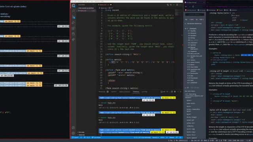Select the Terminal panel tab
The width and height of the screenshot is (253, 142).
136,92
